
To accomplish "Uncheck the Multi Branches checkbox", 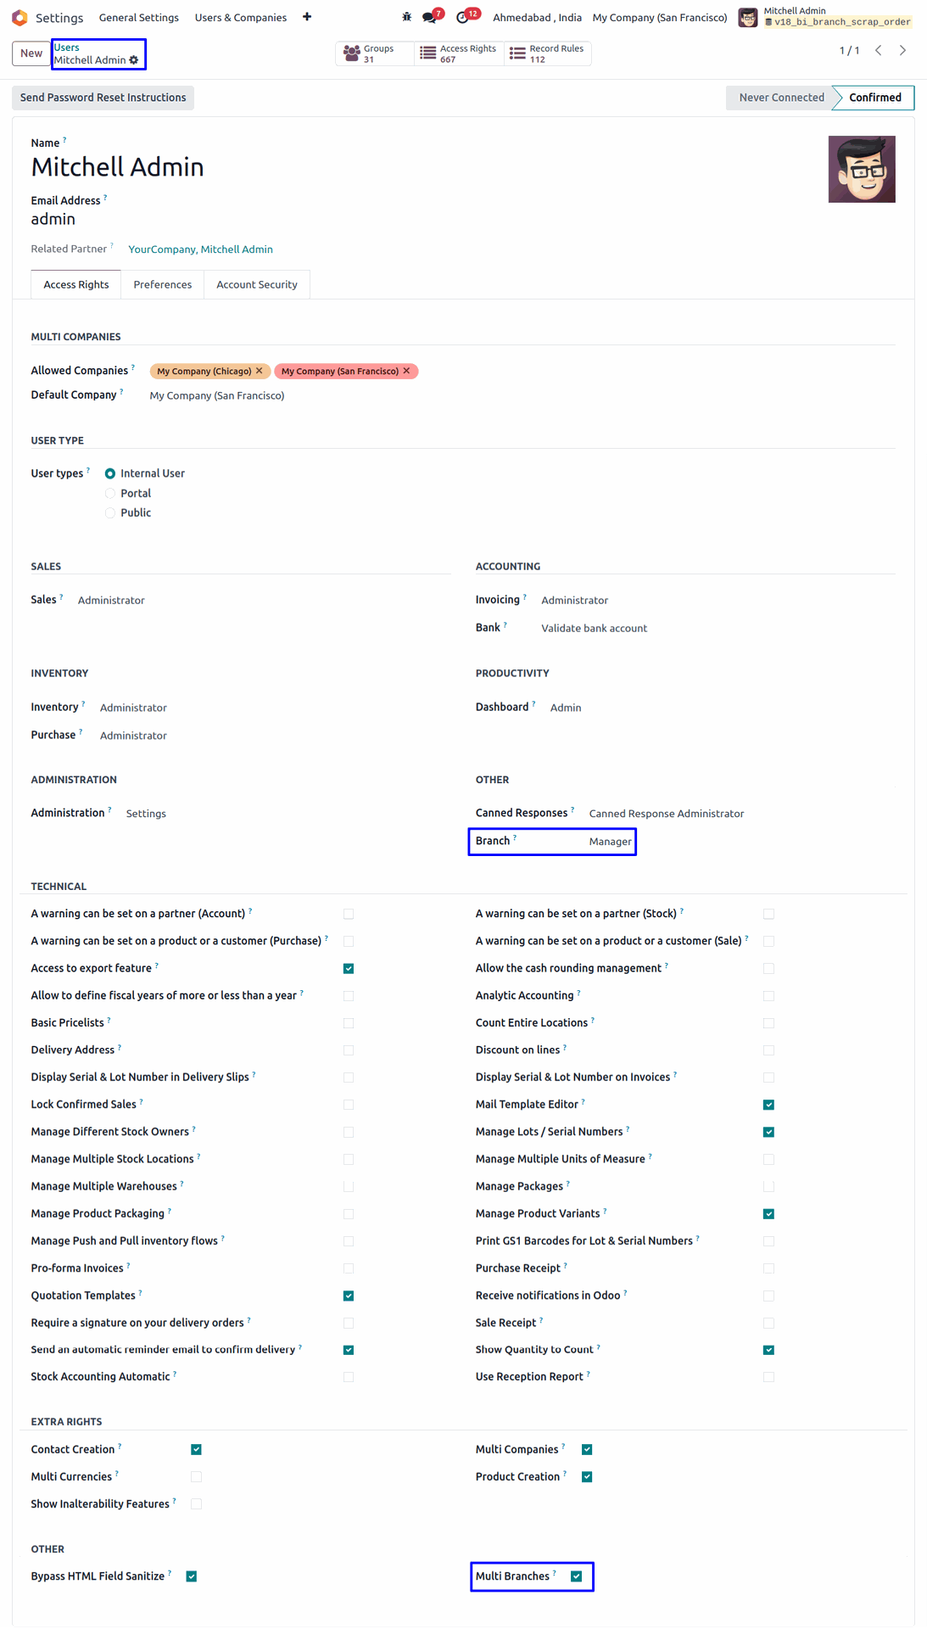I will click(577, 1576).
